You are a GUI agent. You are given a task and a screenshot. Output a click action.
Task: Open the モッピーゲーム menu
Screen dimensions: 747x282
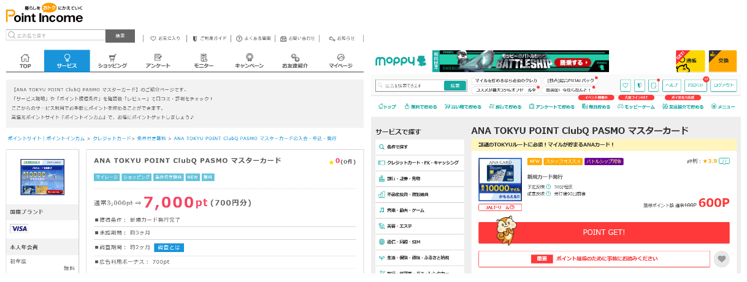635,107
